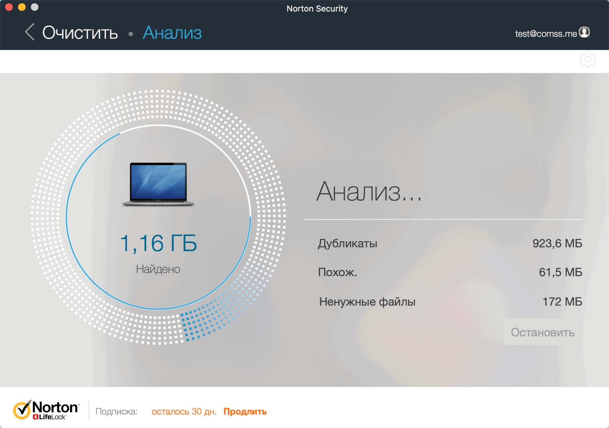Renew subscription via Продлить link

pyautogui.click(x=245, y=411)
